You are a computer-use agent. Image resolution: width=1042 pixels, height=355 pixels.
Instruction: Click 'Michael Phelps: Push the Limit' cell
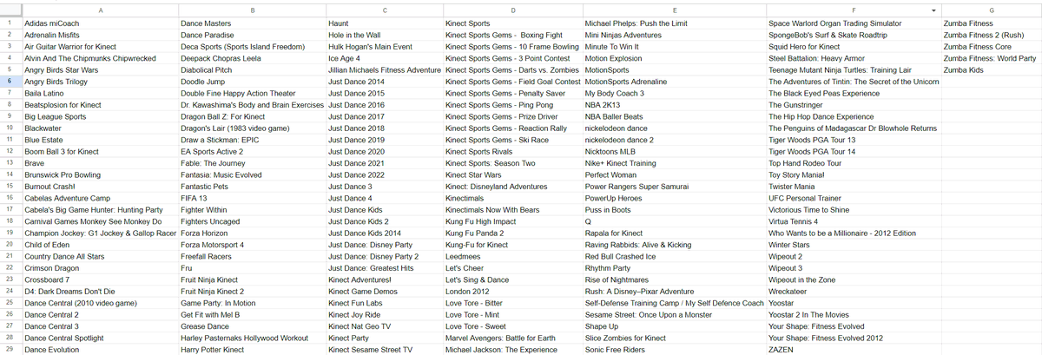click(675, 23)
